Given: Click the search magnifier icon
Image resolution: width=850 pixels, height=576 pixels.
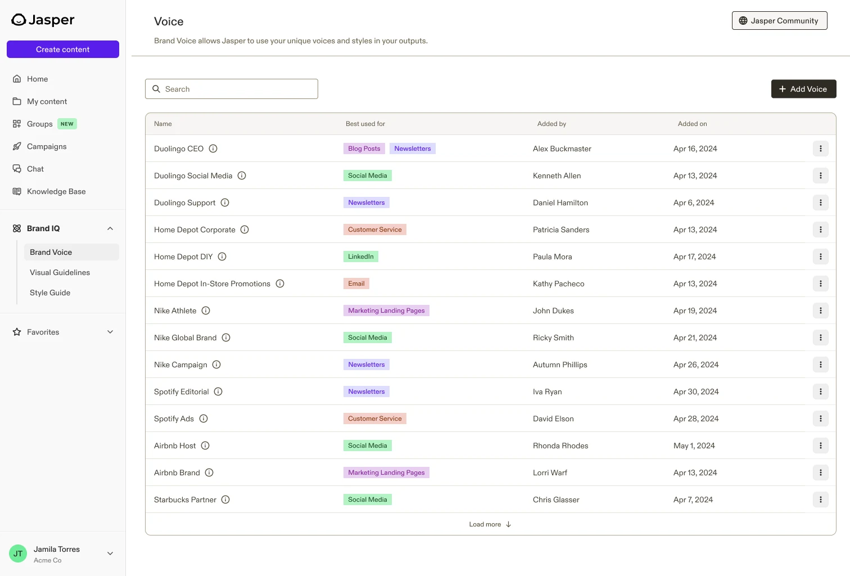Looking at the screenshot, I should tap(156, 89).
